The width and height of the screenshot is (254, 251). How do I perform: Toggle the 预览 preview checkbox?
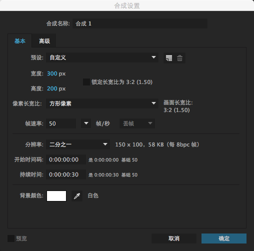11,238
